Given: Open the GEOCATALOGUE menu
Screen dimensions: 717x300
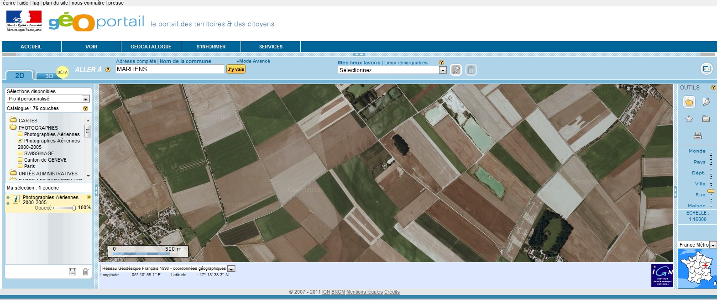Looking at the screenshot, I should point(151,47).
